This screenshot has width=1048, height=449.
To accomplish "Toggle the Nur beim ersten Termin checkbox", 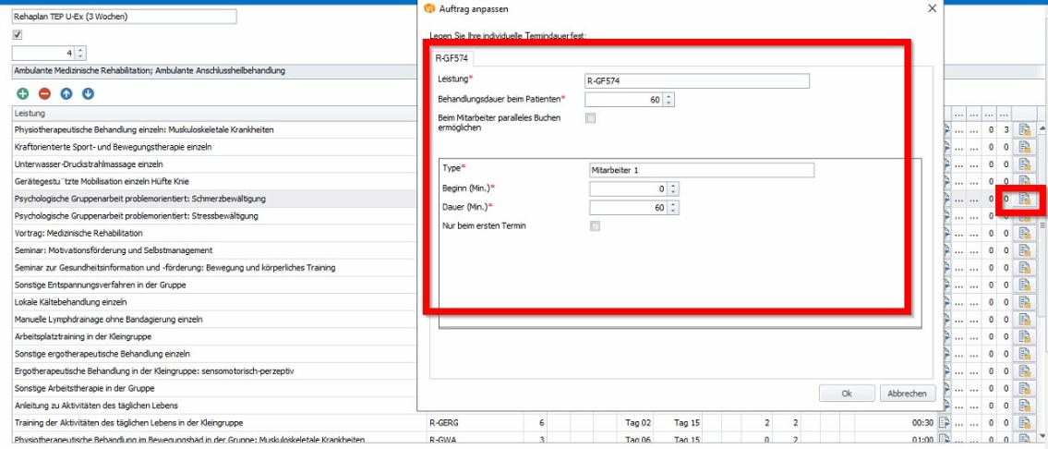I will coord(595,226).
